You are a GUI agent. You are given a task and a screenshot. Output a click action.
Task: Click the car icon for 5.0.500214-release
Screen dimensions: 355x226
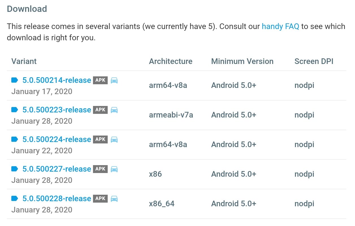click(x=114, y=81)
